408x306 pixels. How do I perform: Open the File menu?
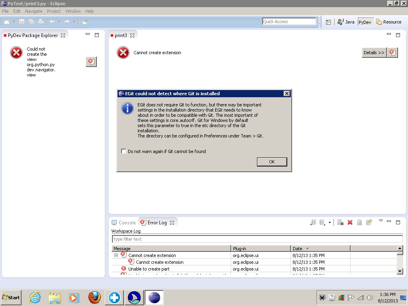pyautogui.click(x=5, y=11)
